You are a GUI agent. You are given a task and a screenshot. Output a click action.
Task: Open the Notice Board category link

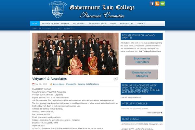58,84
